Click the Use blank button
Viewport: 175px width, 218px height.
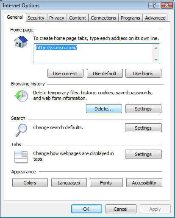(x=143, y=74)
